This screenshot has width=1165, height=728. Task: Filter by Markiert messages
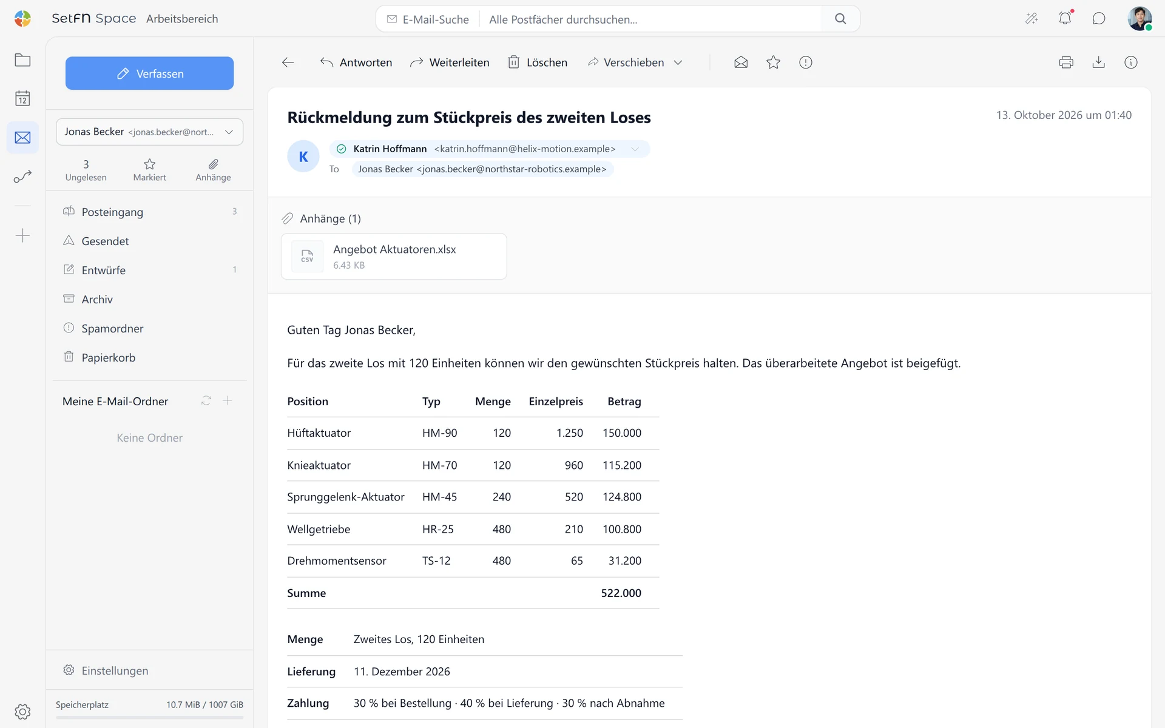coord(149,170)
